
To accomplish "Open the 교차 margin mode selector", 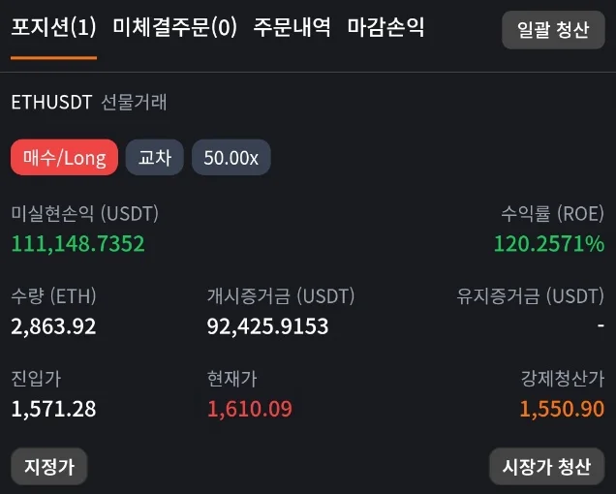I will coord(155,158).
